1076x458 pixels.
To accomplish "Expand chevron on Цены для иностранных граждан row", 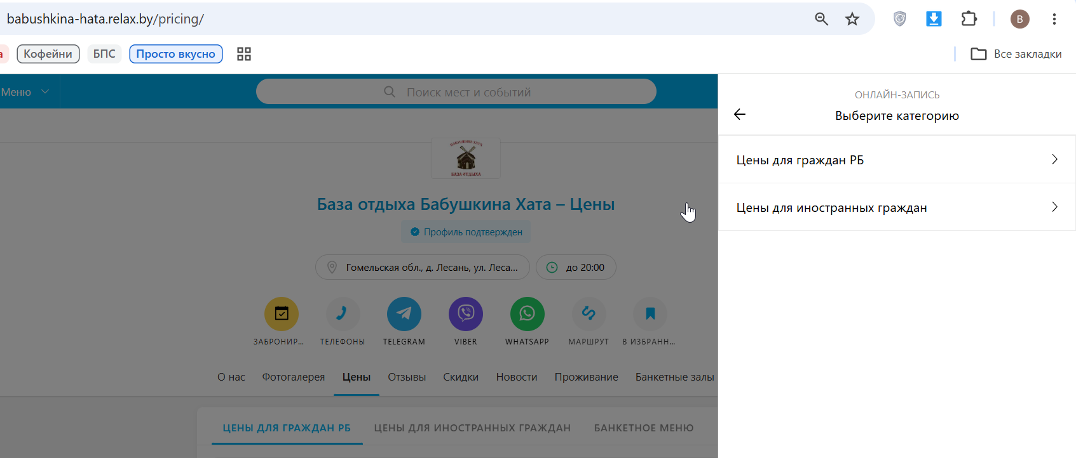I will tap(1054, 207).
